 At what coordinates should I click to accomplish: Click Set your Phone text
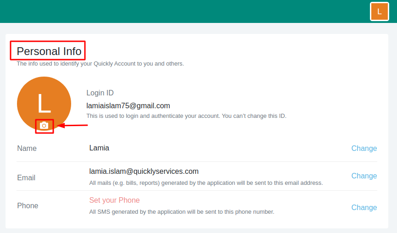[x=114, y=200]
